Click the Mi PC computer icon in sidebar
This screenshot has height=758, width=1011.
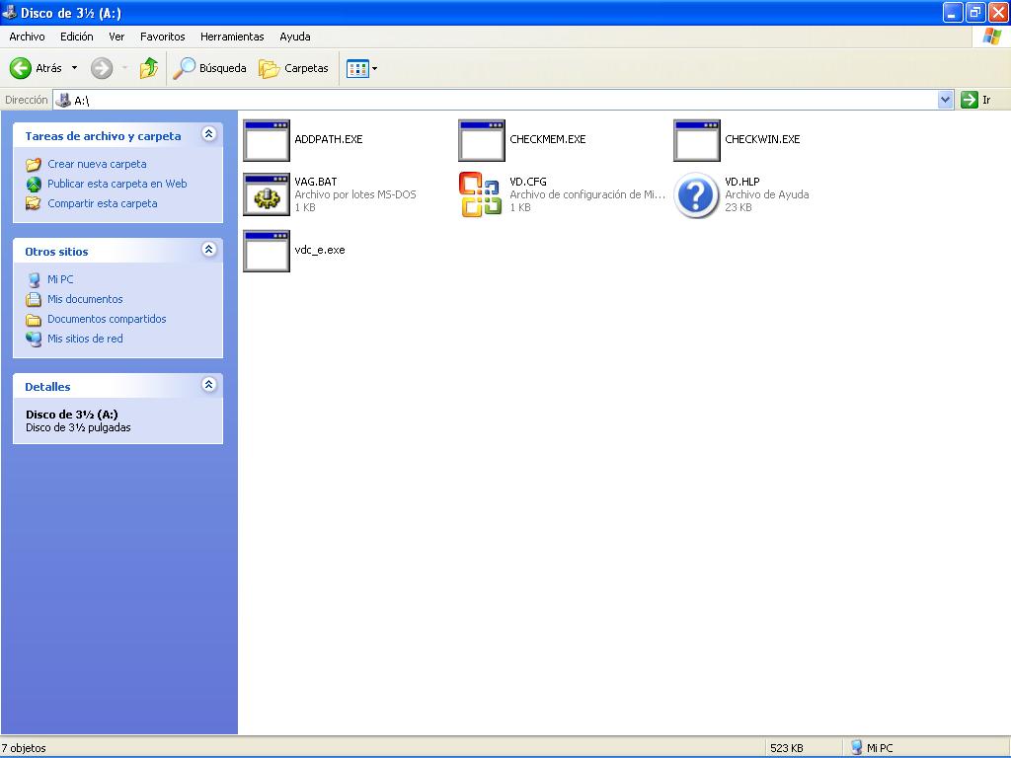(x=34, y=279)
